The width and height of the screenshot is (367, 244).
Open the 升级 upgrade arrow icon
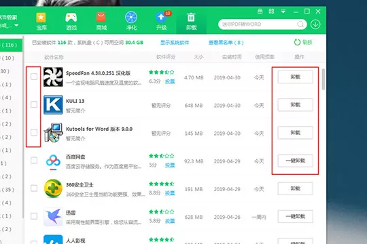pyautogui.click(x=162, y=21)
